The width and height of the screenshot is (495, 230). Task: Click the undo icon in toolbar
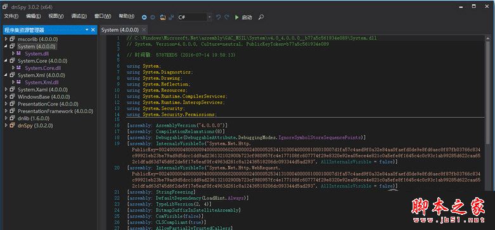[x=218, y=17]
